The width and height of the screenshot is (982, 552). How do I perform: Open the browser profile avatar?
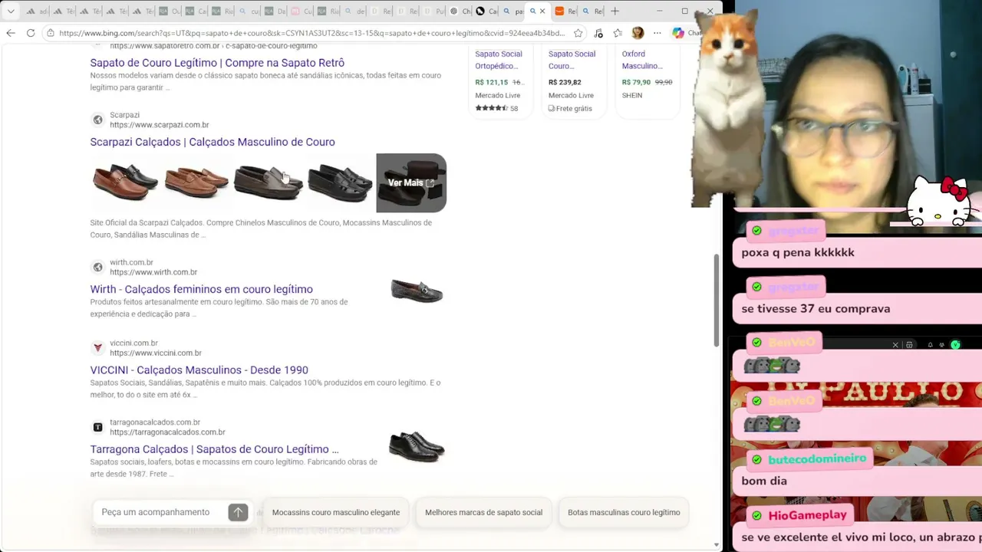pyautogui.click(x=638, y=33)
